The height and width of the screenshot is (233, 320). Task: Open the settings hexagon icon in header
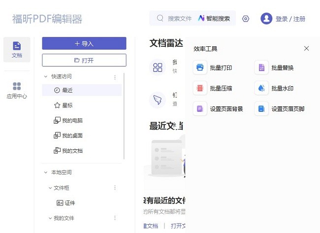[x=246, y=19]
